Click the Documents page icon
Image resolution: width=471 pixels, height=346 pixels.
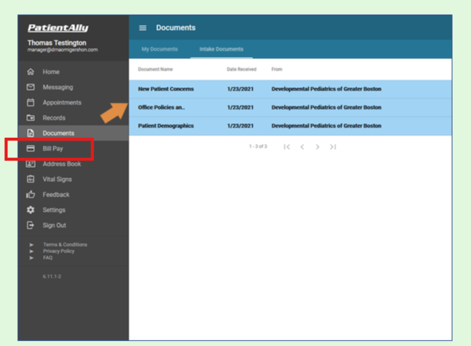(31, 133)
